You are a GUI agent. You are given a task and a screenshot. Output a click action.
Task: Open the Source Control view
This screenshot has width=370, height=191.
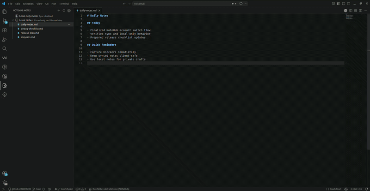pyautogui.click(x=5, y=21)
